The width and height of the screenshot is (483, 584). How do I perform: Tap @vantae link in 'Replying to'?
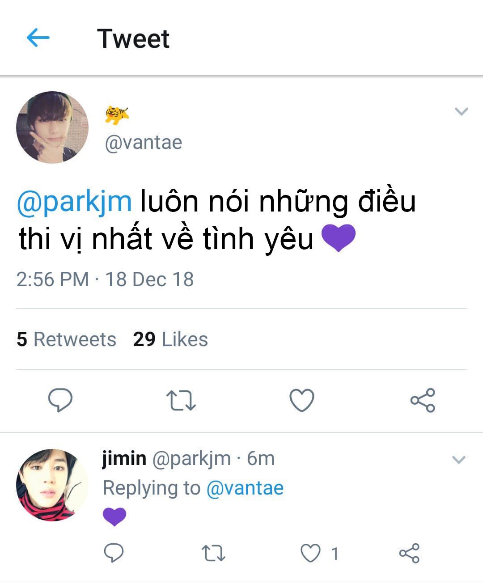pyautogui.click(x=245, y=488)
